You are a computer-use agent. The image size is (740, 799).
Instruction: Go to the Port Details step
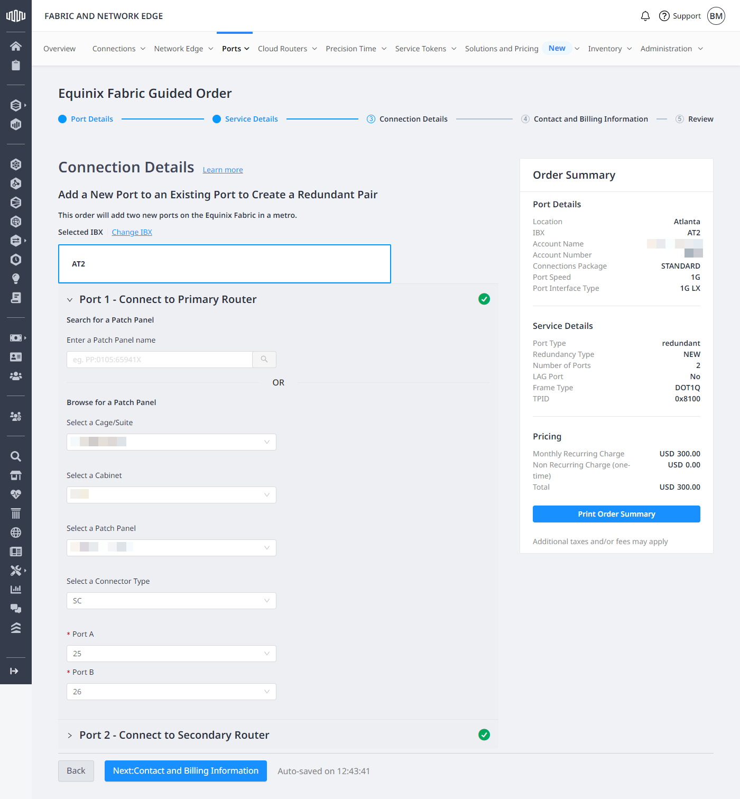(86, 119)
